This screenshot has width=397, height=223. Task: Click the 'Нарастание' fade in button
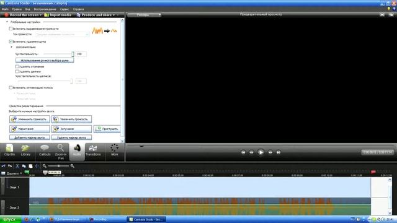coord(30,129)
